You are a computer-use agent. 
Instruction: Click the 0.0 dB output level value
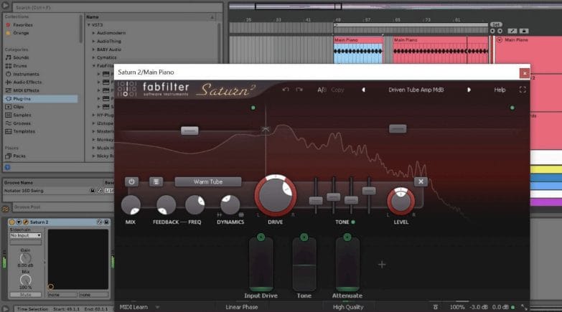tap(500, 307)
